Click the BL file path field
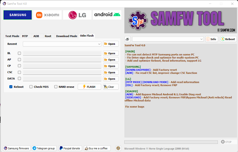 [x=62, y=53]
